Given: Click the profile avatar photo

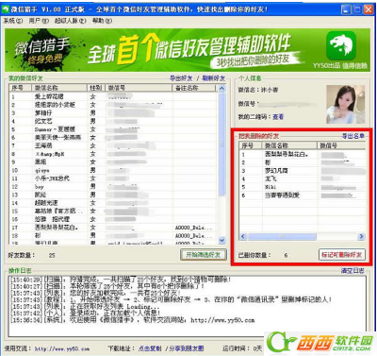Looking at the screenshot, I should point(346,104).
